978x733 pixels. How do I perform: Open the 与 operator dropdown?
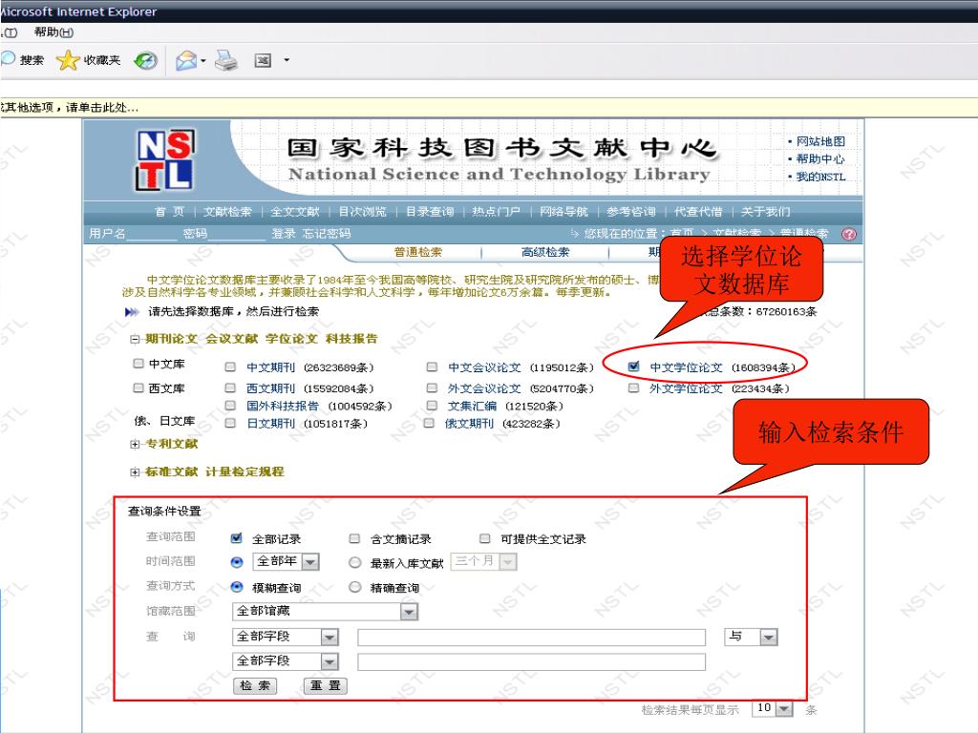point(751,637)
